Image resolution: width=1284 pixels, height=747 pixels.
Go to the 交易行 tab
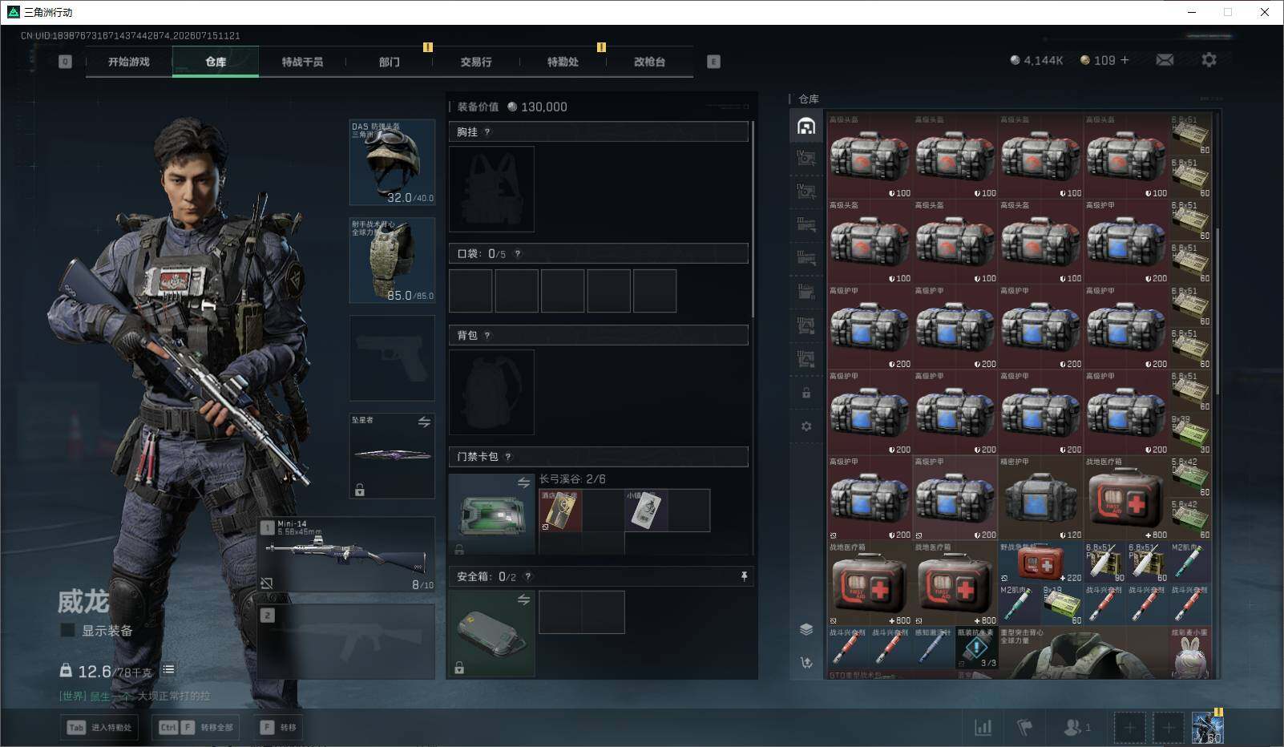tap(476, 62)
